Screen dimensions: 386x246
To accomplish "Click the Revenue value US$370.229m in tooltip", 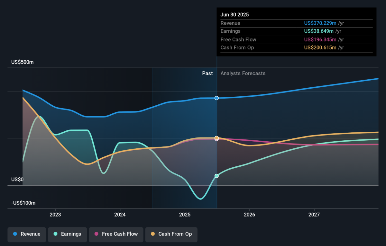I will coord(320,23).
